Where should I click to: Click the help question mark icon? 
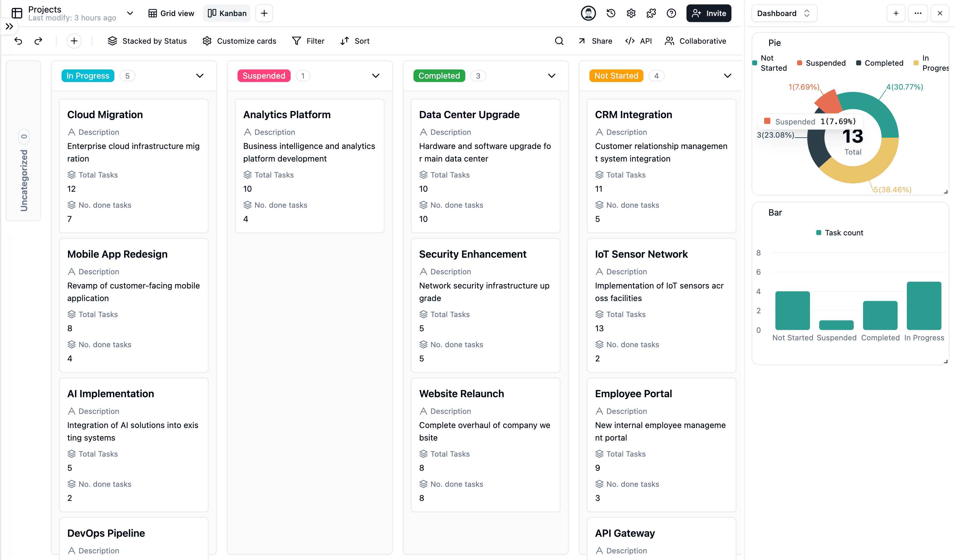[x=671, y=13]
